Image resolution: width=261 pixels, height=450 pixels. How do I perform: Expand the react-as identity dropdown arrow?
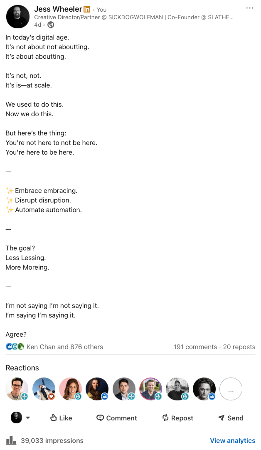pos(28,418)
